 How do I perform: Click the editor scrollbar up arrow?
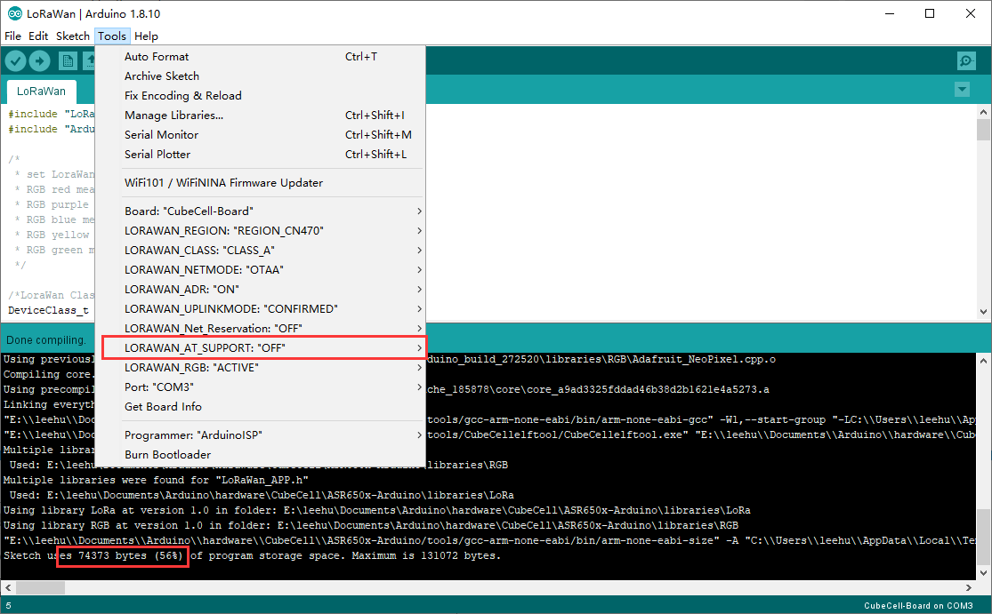click(x=983, y=112)
